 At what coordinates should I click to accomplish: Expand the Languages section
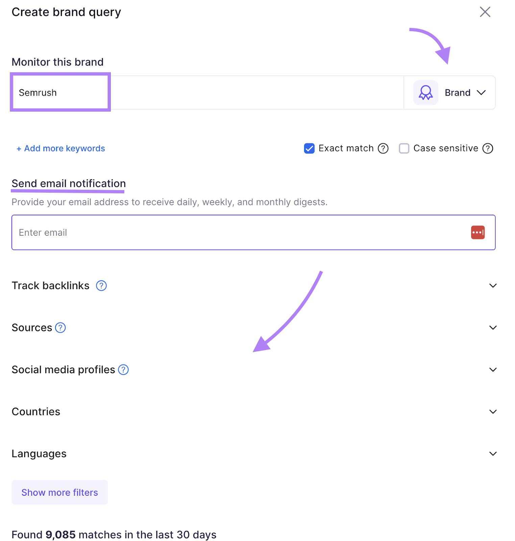(493, 453)
